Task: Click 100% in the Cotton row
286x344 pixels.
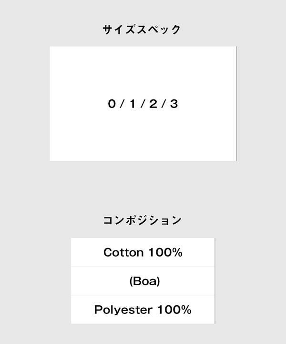Action: pyautogui.click(x=165, y=252)
